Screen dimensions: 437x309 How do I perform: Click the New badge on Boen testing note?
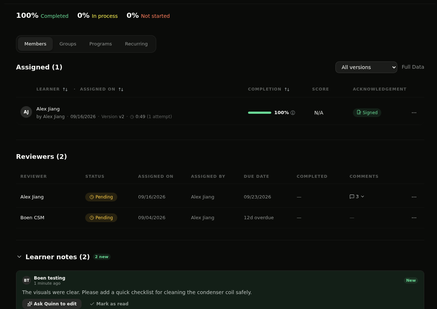click(411, 280)
